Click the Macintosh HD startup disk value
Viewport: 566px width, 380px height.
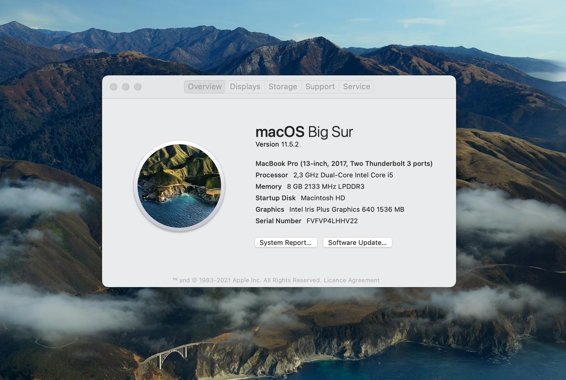323,198
